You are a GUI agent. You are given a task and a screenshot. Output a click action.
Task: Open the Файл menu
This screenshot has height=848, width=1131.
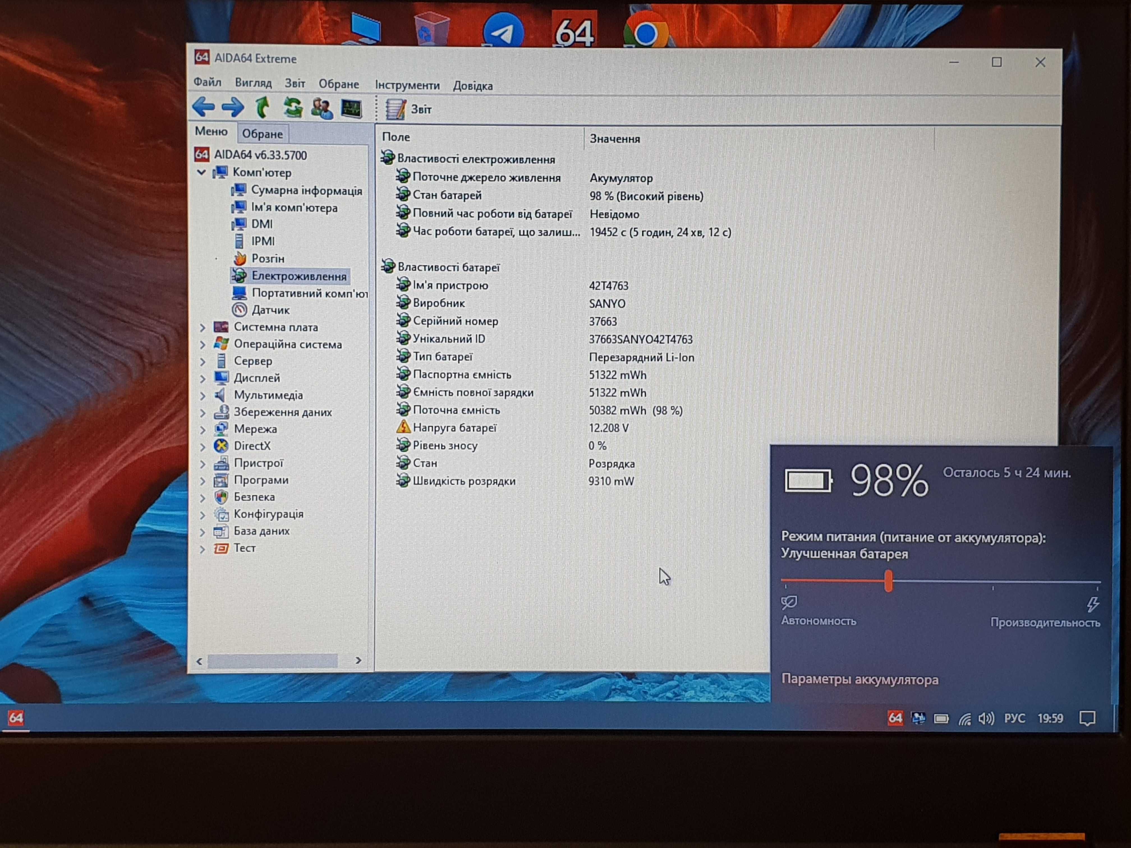[207, 82]
